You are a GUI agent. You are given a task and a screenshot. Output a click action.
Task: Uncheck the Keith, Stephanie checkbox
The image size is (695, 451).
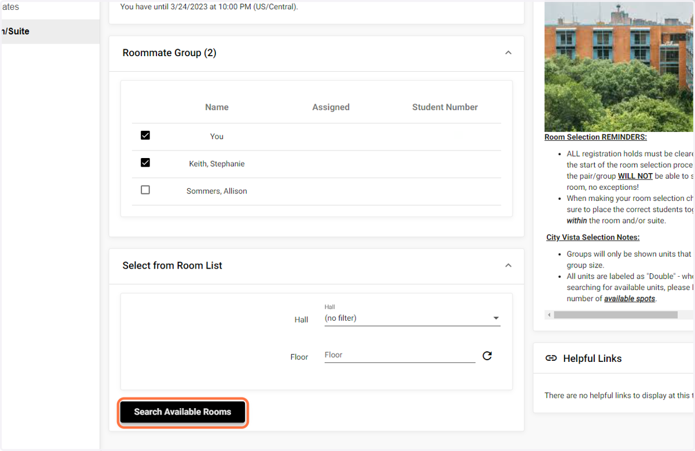(145, 163)
